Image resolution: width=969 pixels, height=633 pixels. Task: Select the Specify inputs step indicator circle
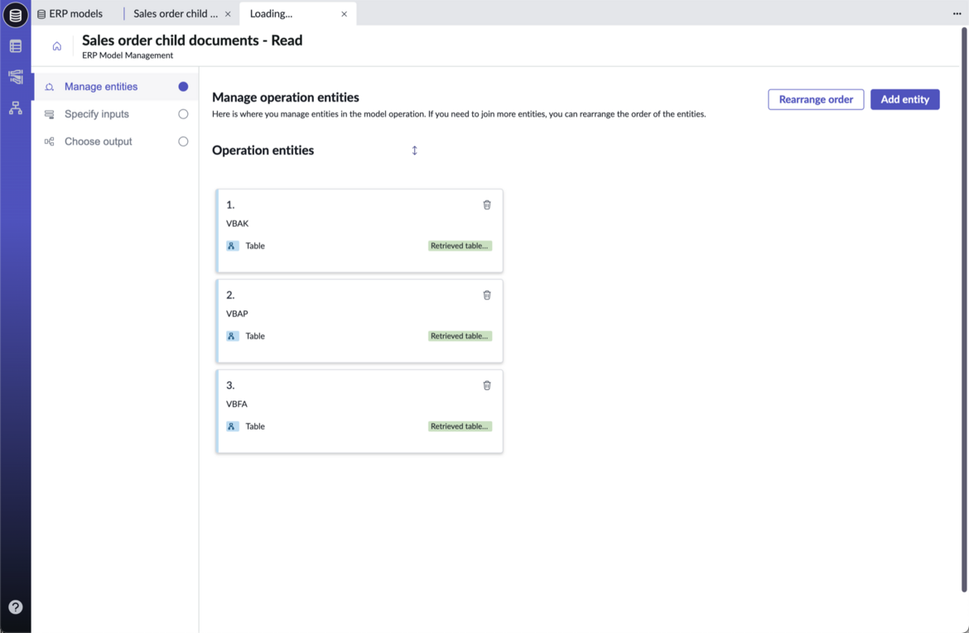(x=183, y=114)
